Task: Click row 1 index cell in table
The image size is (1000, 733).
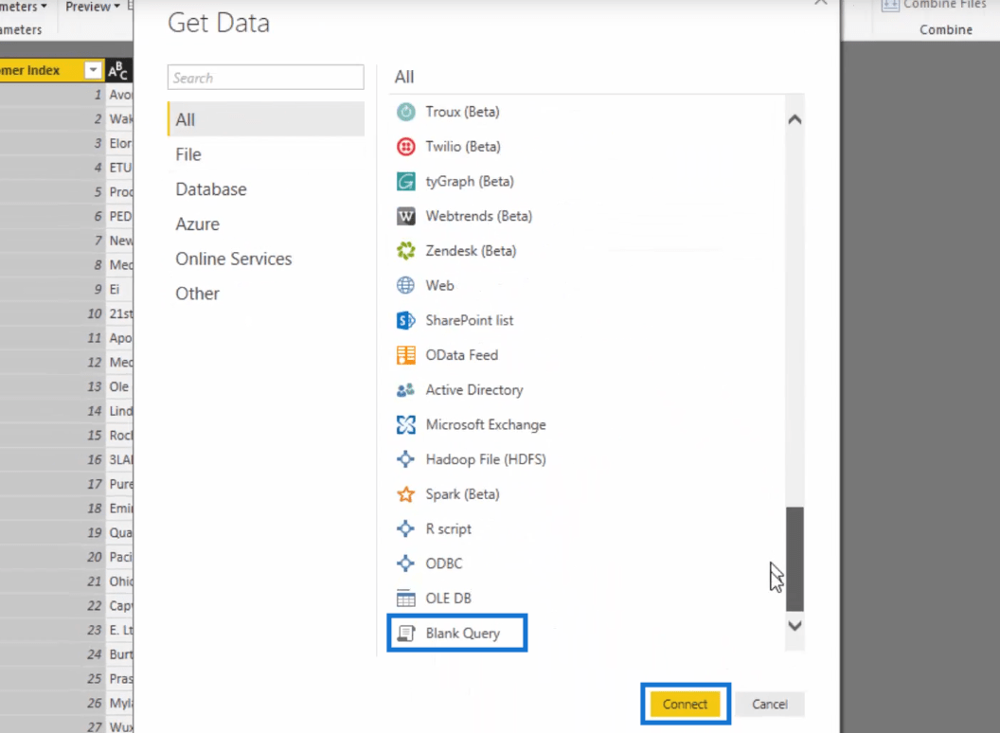Action: coord(52,95)
